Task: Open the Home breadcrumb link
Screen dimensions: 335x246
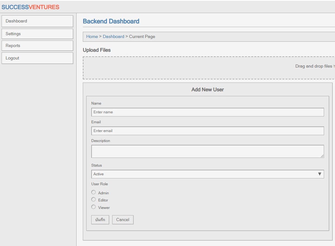Action: click(x=92, y=37)
